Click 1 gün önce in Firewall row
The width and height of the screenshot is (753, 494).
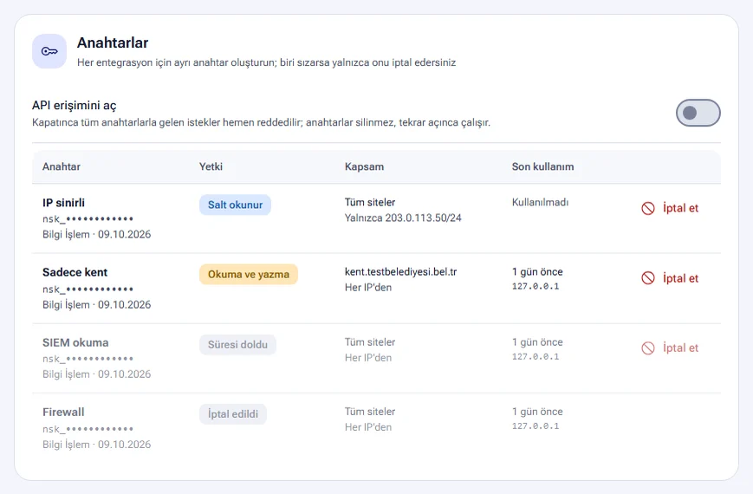point(537,412)
